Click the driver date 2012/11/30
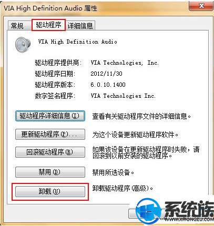This screenshot has height=226, width=214. 106,74
